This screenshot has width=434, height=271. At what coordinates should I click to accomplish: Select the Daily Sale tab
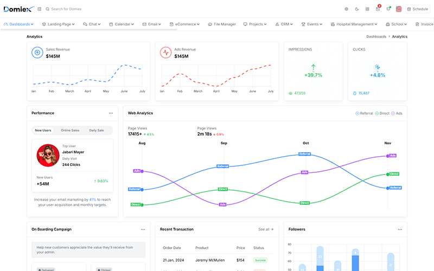point(97,130)
